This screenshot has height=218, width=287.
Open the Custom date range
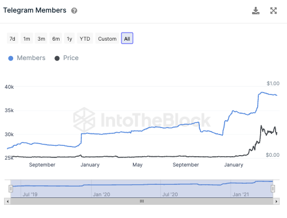pos(107,38)
